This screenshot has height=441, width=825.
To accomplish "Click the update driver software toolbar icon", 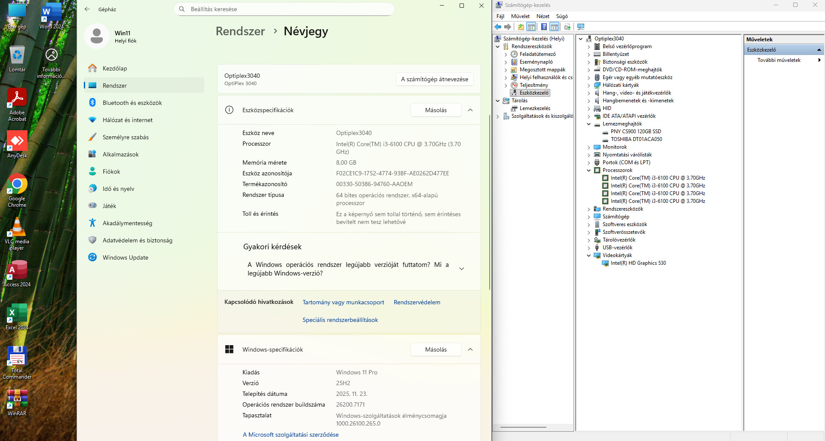I will (x=567, y=27).
